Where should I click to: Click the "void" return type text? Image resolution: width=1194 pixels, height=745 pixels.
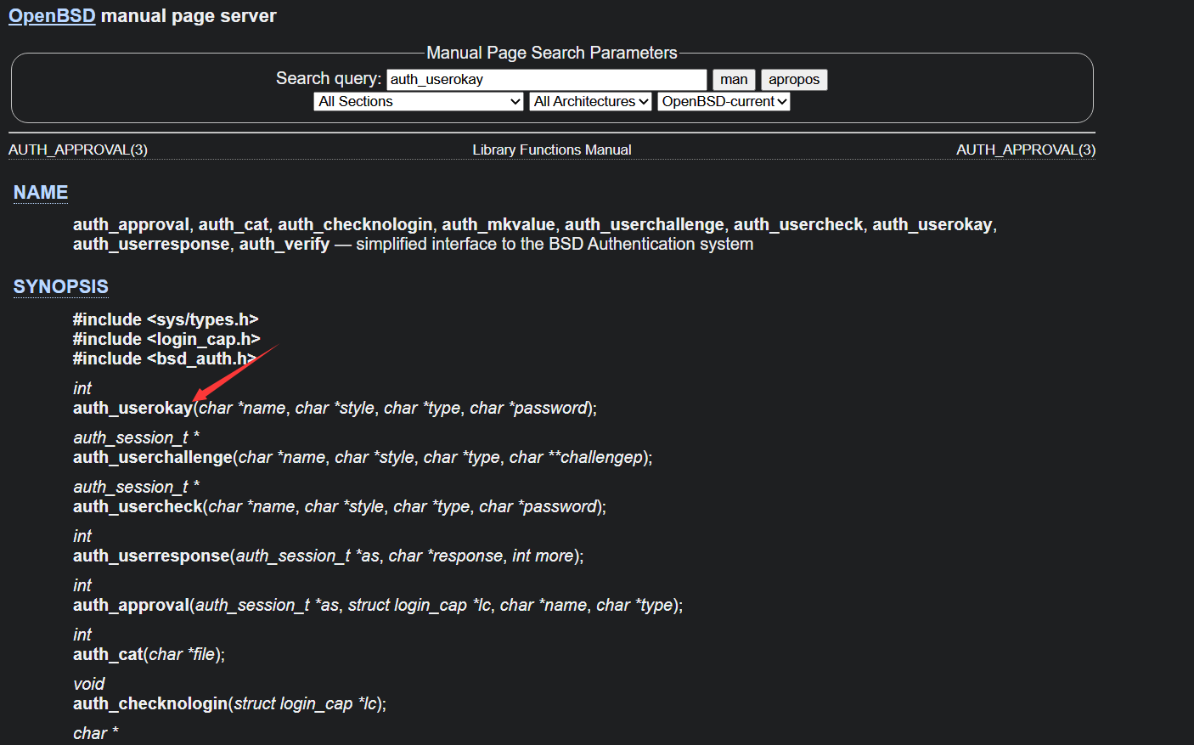tap(89, 685)
